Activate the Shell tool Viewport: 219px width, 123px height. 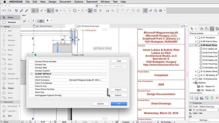pyautogui.click(x=10, y=69)
